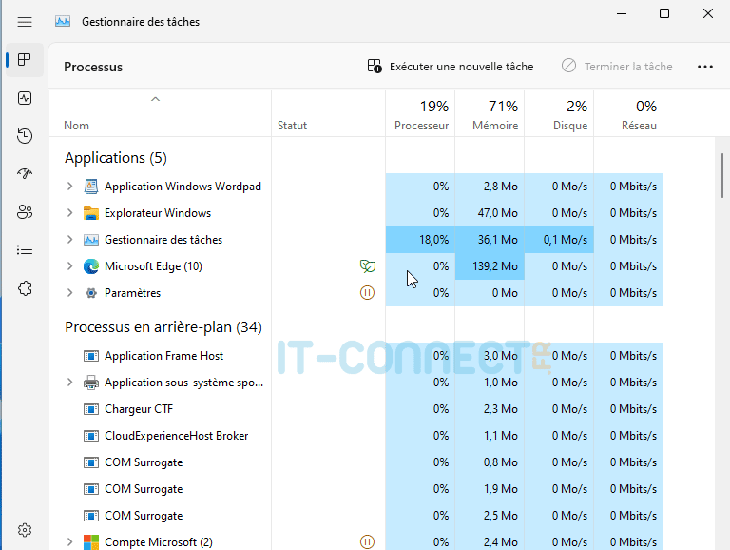Select the CloudExperienceHost Broker process

click(x=356, y=436)
